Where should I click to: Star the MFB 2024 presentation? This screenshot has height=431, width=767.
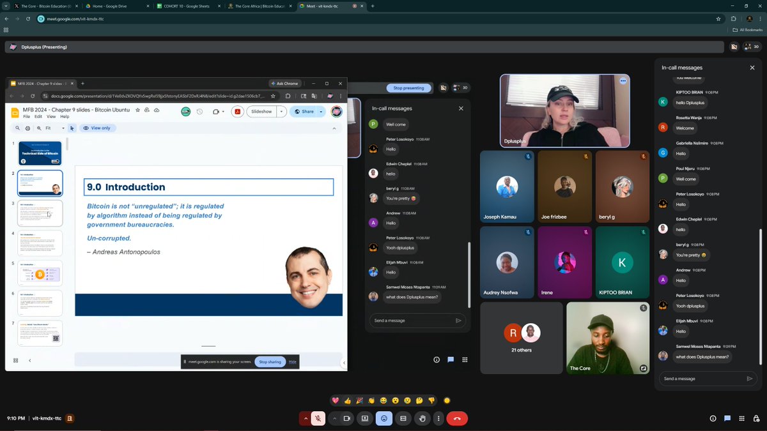(x=137, y=110)
